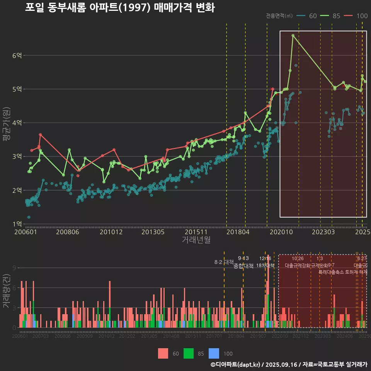Viewport: 371px width, 371px height.
Task: Click the teal 60㎡ line legend marker
Action: pyautogui.click(x=301, y=16)
